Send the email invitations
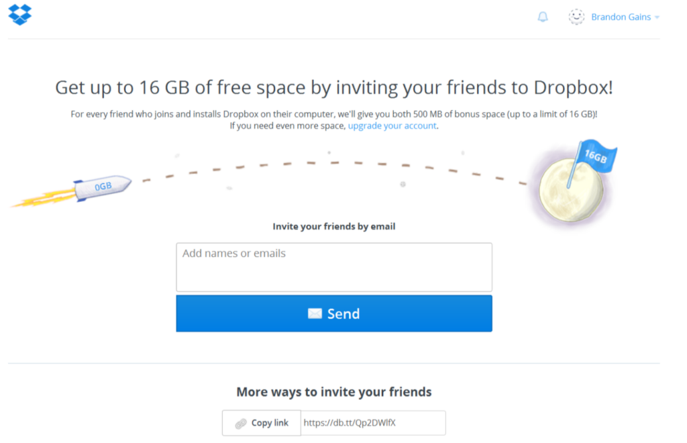 pyautogui.click(x=334, y=313)
